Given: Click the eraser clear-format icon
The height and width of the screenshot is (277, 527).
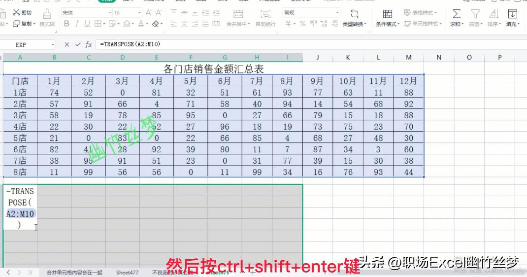Looking at the screenshot, I should coord(155,24).
